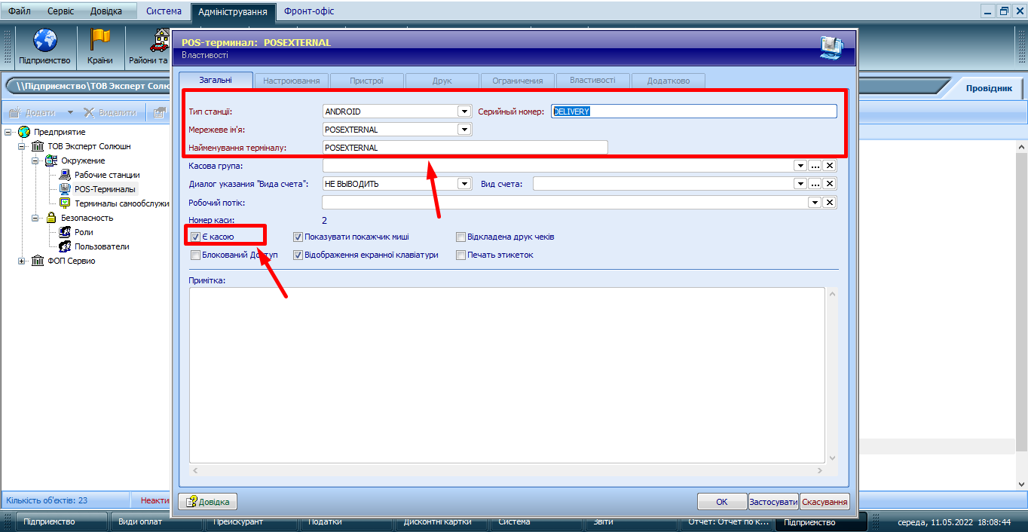Image resolution: width=1028 pixels, height=532 pixels.
Task: Enable the Блокований Доступ checkbox
Action: tap(195, 255)
